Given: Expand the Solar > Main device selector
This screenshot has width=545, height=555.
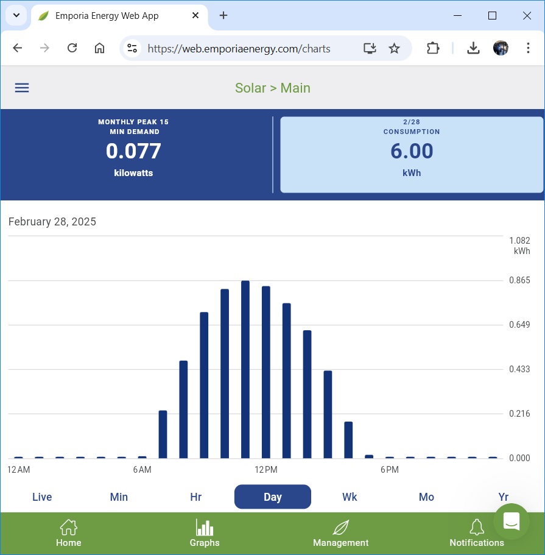Looking at the screenshot, I should (273, 88).
